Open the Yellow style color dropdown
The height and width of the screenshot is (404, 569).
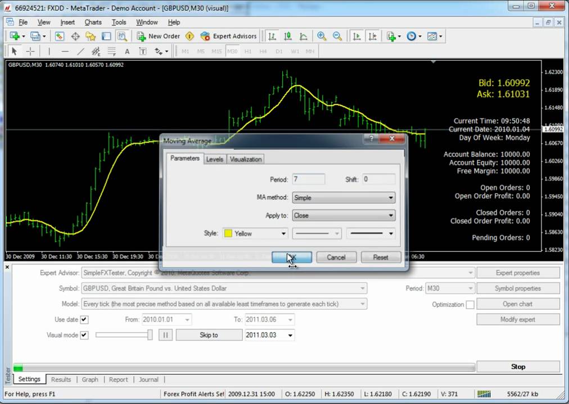pos(255,233)
